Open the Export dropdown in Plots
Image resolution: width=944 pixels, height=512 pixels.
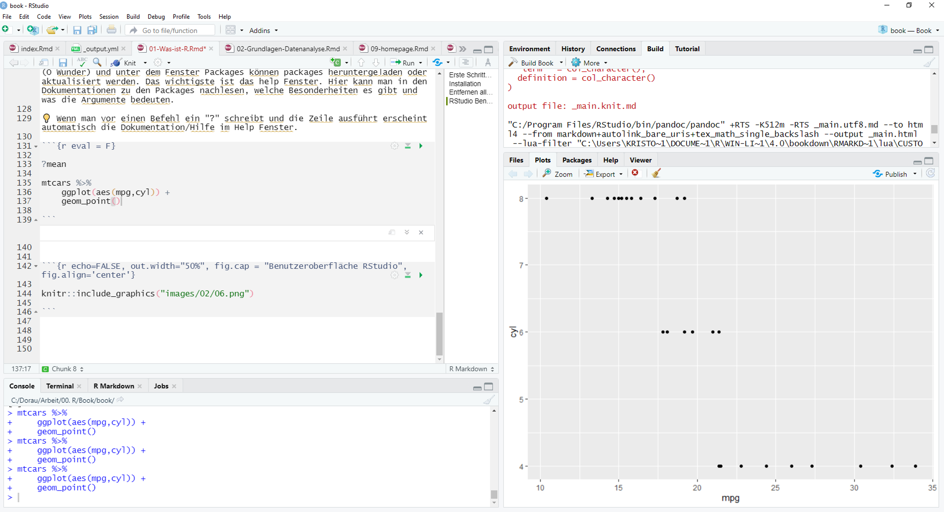(603, 174)
